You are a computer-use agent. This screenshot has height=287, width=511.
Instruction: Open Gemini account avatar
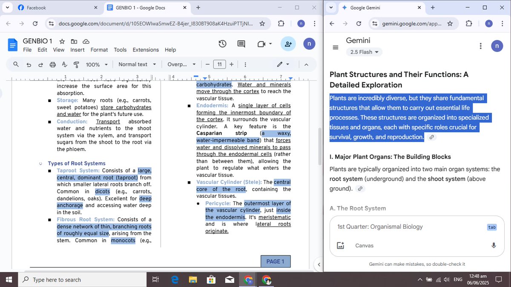click(x=497, y=46)
